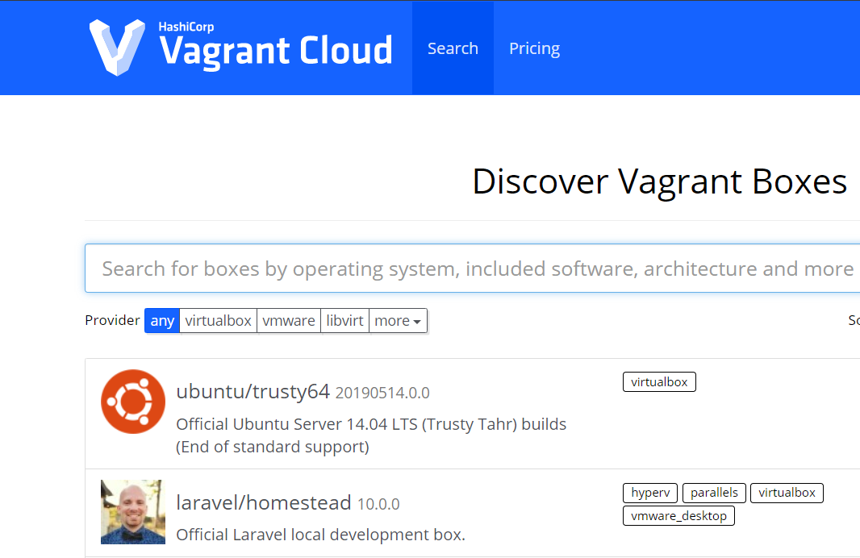Screen dimensions: 860x558
Task: Click the HashiCorp wordmark in the header
Action: pos(186,26)
